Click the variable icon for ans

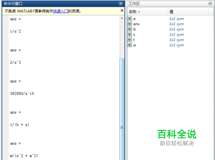click(130, 24)
